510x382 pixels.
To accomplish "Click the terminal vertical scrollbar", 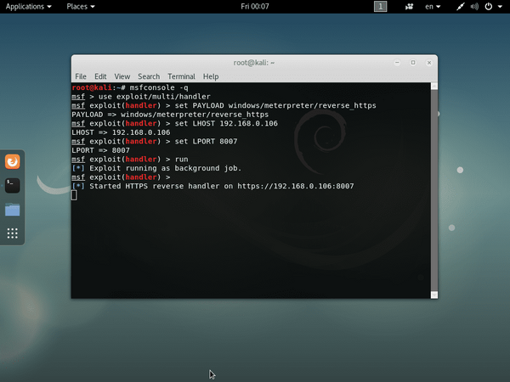I will [x=434, y=190].
